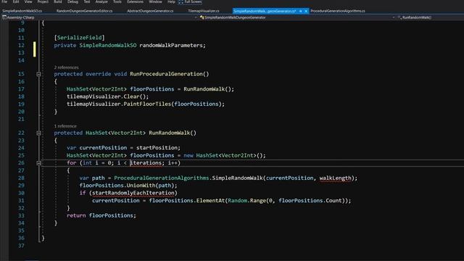Screen dimensions: 464x261
Task: Click line number 37 in the gutter
Action: 21,246
